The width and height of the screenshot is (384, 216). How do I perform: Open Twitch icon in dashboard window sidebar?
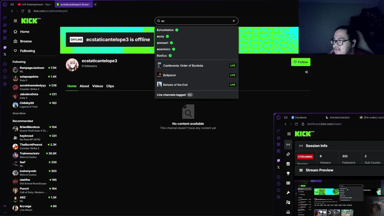click(x=278, y=161)
